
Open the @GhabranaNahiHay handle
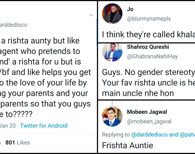pos(152,56)
